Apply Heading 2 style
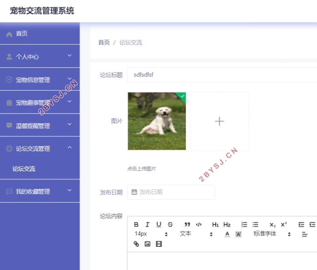Screen dimensions: 317x270 pos(227,225)
